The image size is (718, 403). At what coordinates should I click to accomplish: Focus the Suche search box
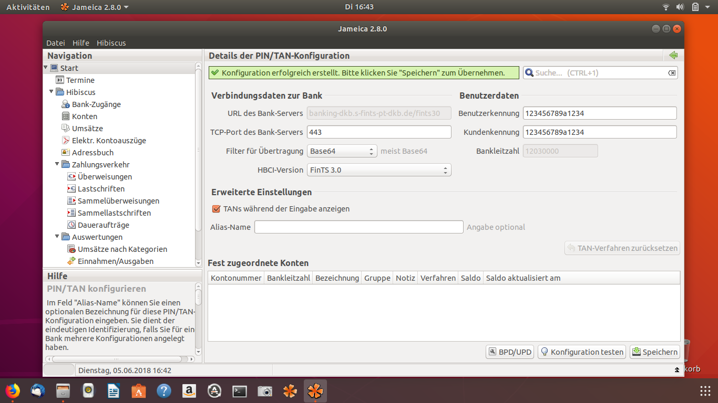tap(600, 73)
